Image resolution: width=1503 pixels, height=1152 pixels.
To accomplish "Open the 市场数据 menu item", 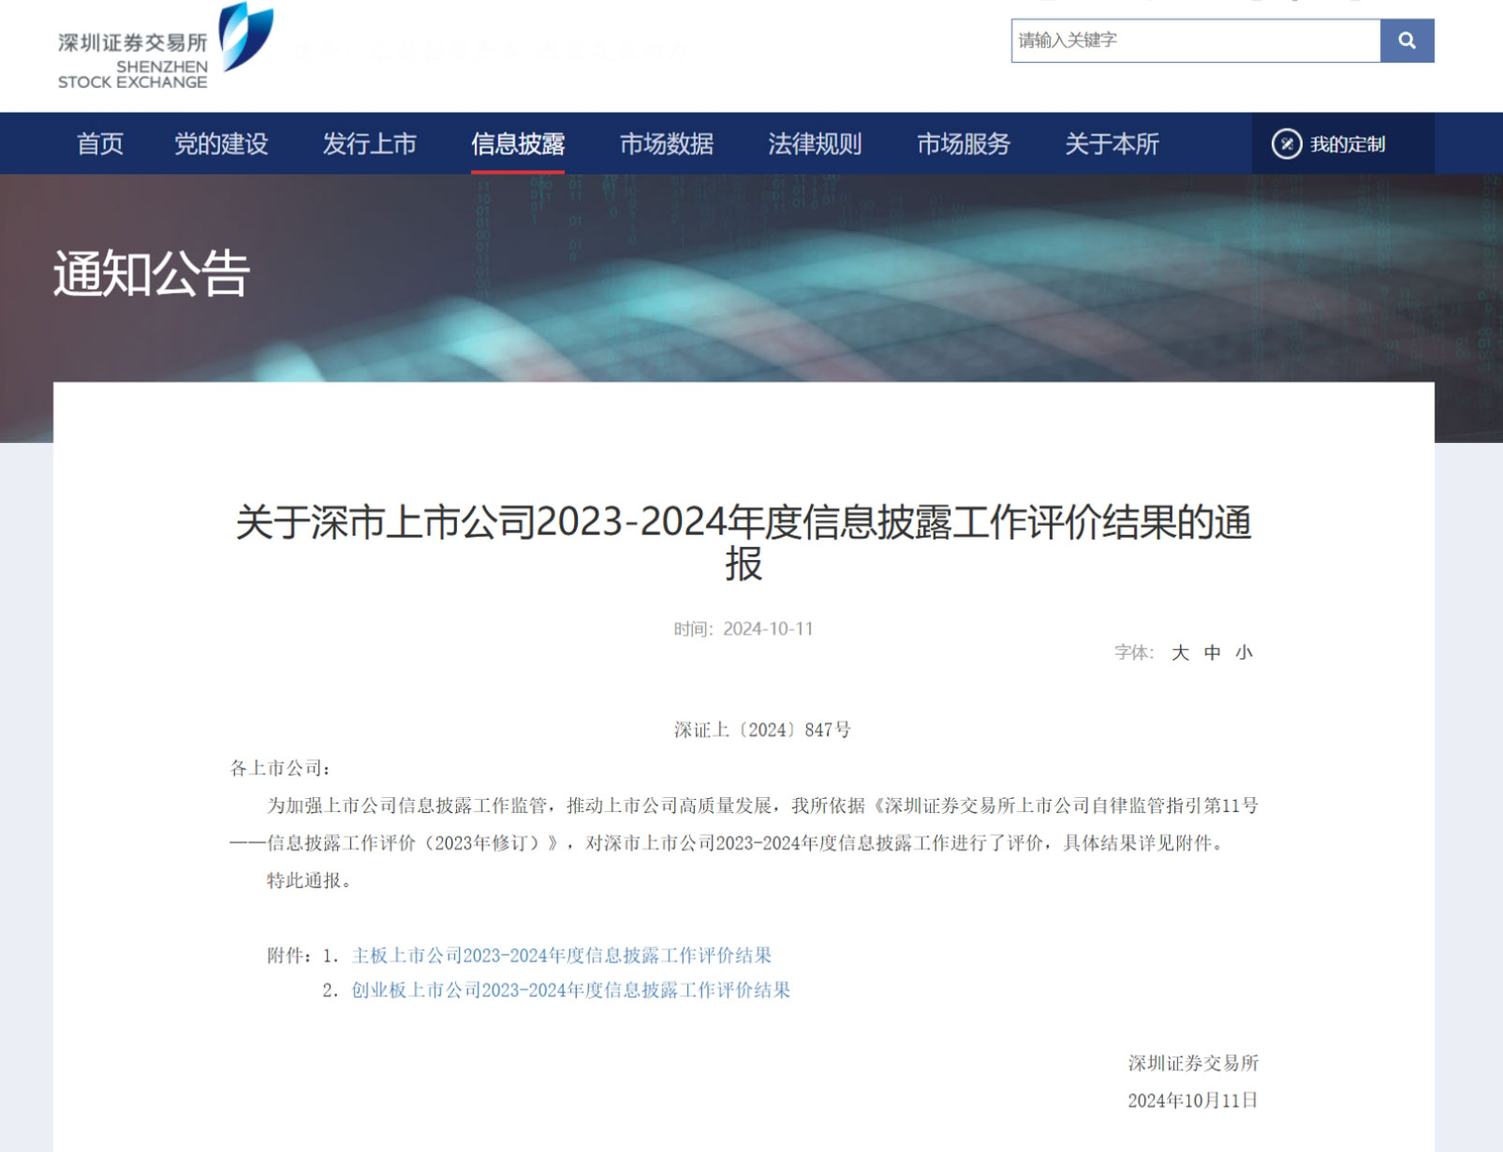I will pos(666,145).
